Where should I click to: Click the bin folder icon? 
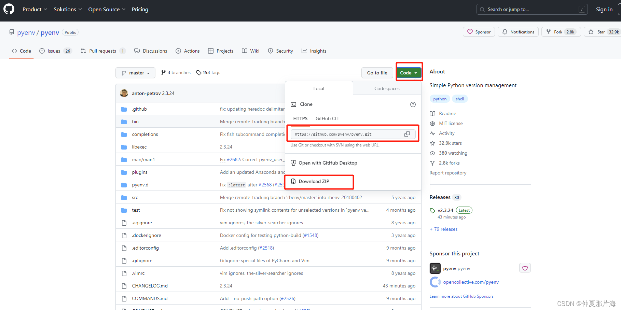coord(124,122)
